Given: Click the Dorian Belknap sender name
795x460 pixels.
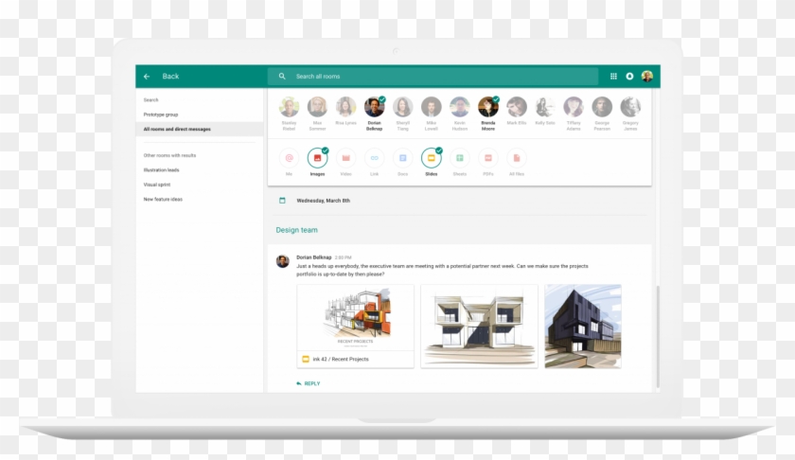Looking at the screenshot, I should click(x=314, y=257).
